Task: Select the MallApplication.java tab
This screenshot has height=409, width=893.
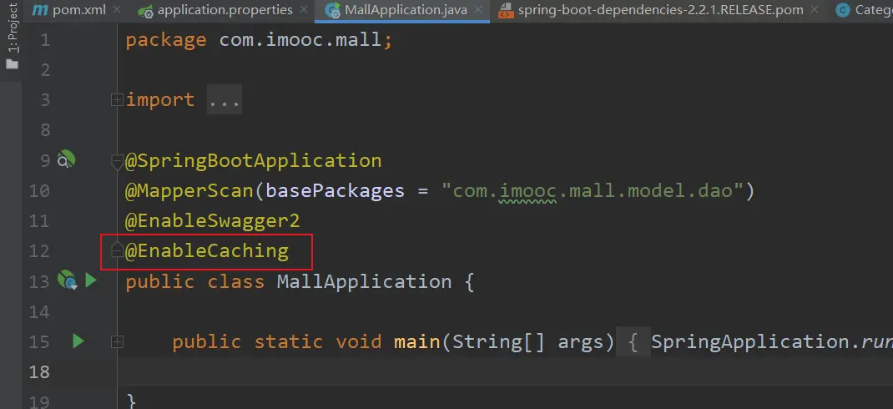Action: click(406, 10)
